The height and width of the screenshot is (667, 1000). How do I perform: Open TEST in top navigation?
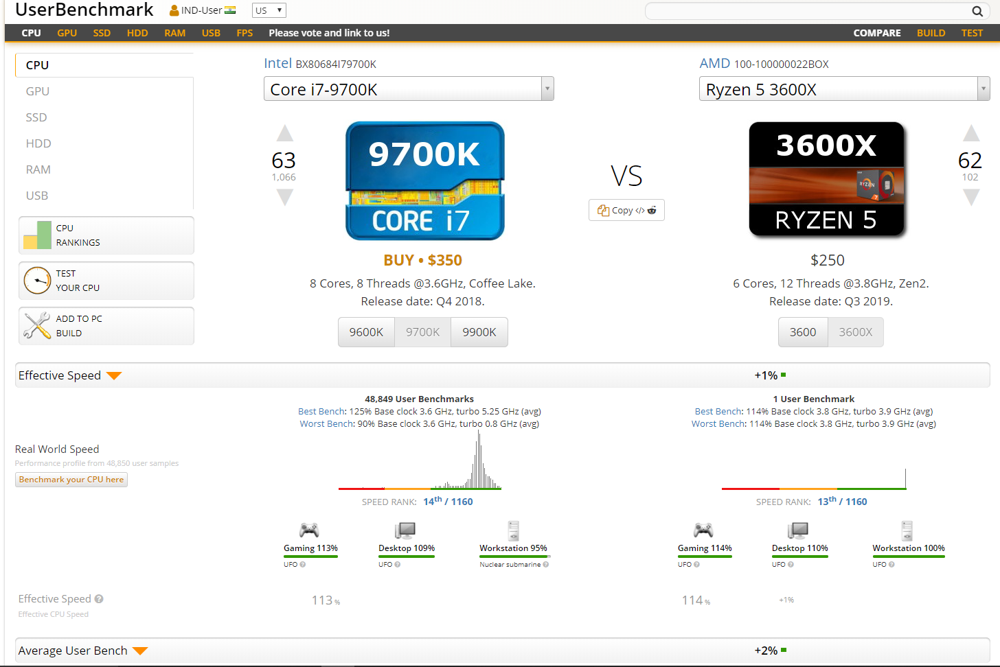click(972, 33)
